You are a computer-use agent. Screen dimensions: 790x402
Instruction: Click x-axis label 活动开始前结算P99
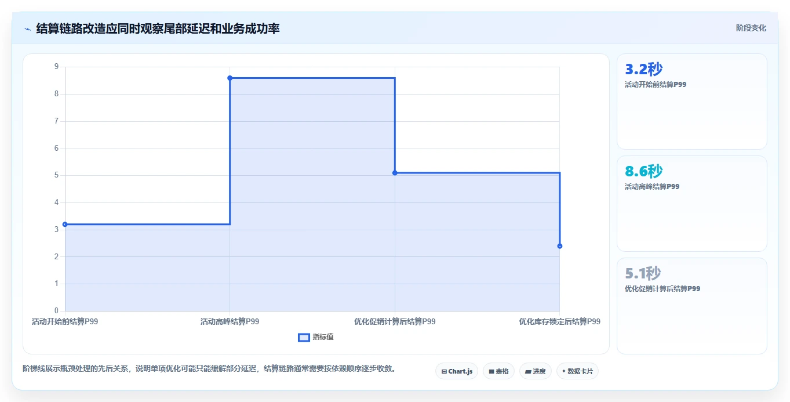coord(65,321)
